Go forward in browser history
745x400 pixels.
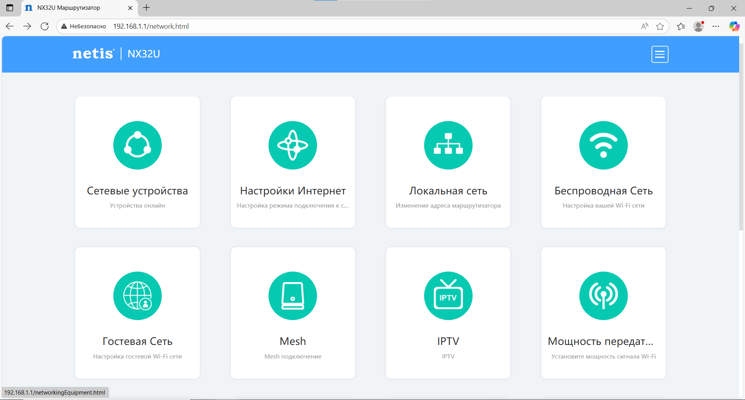point(27,26)
